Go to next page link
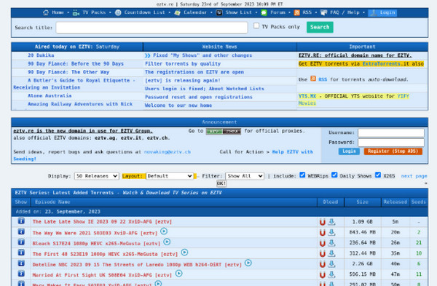 [x=414, y=176]
